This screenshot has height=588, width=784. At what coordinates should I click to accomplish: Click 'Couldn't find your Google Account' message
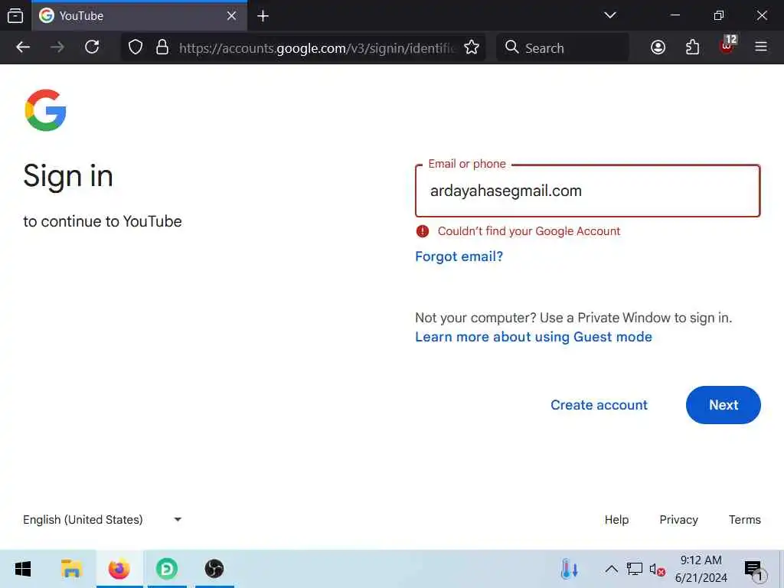click(529, 231)
